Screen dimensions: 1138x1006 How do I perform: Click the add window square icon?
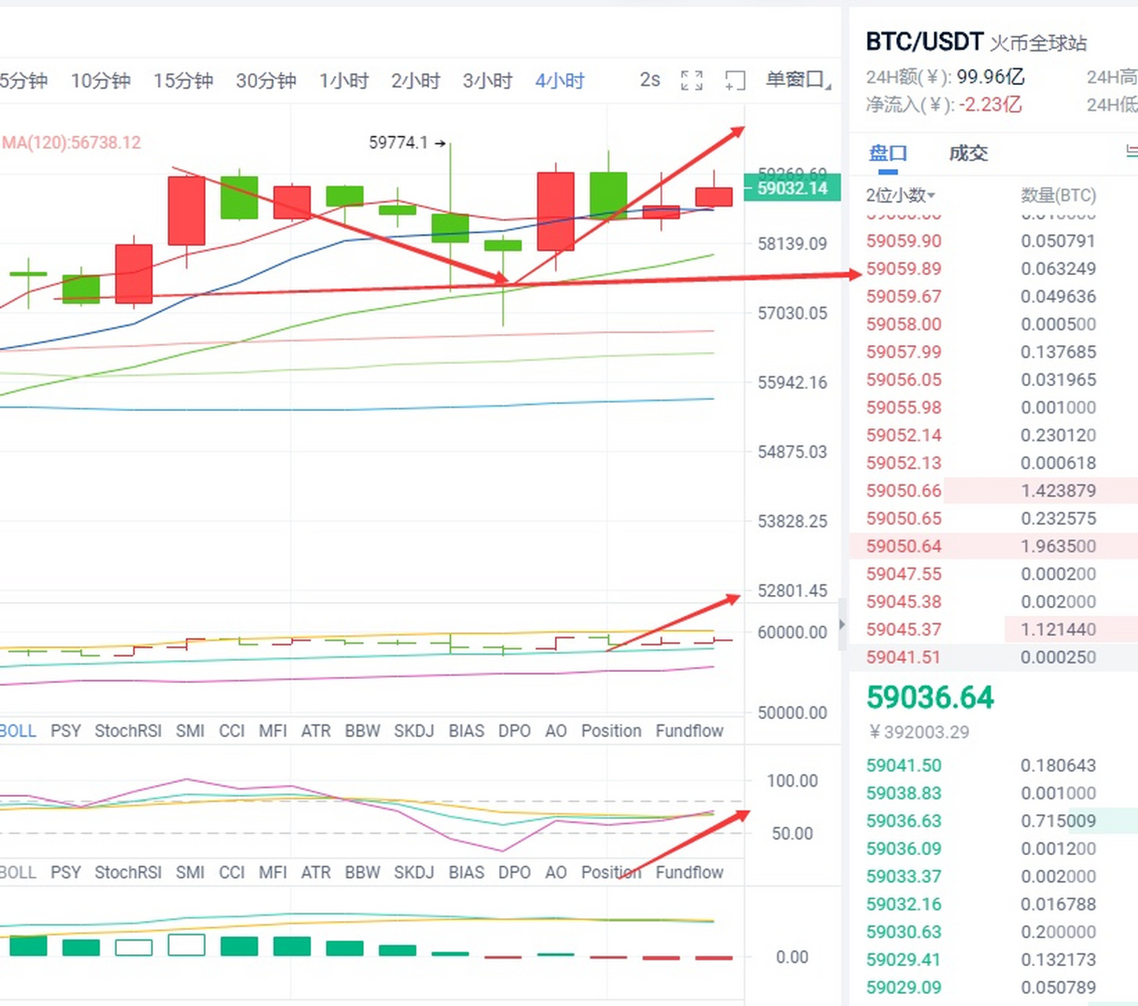click(x=735, y=80)
